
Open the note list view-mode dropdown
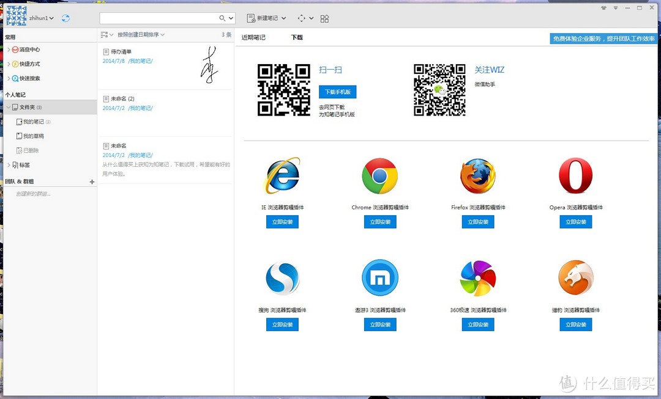(107, 34)
